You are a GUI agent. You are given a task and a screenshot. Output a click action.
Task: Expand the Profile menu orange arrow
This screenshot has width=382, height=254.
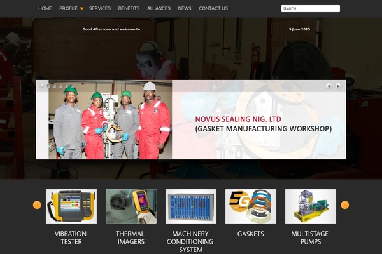pyautogui.click(x=81, y=8)
